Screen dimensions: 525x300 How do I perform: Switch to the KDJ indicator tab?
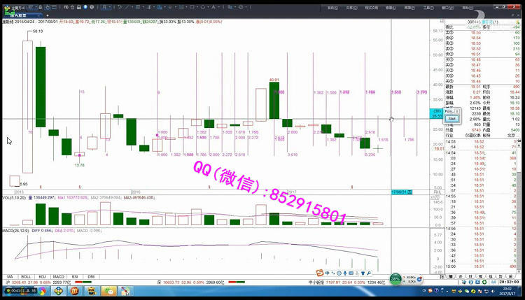(42, 277)
